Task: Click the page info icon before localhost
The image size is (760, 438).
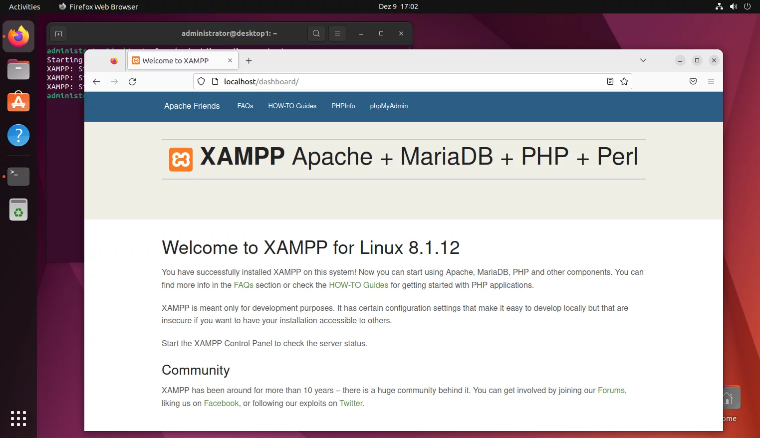Action: 215,81
